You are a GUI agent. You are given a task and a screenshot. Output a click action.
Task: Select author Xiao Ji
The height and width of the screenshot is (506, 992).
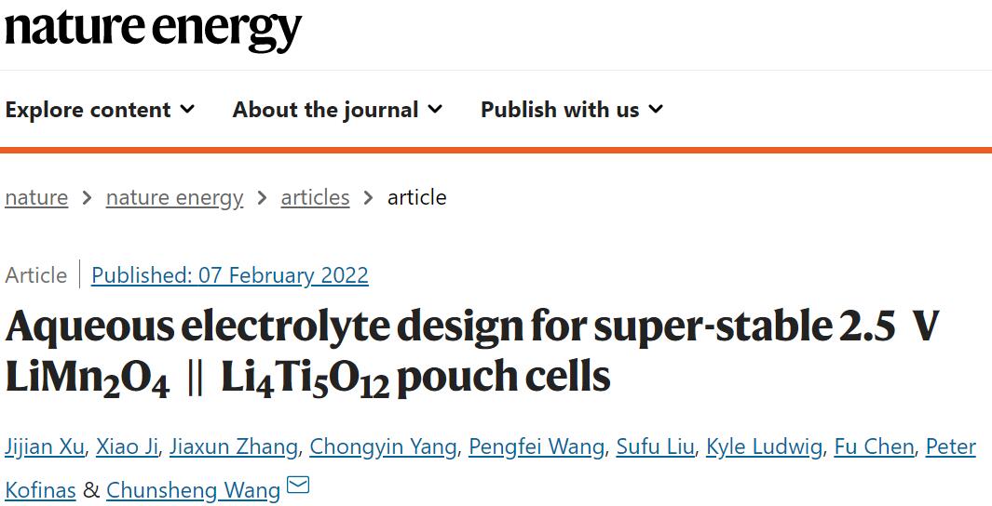point(127,447)
